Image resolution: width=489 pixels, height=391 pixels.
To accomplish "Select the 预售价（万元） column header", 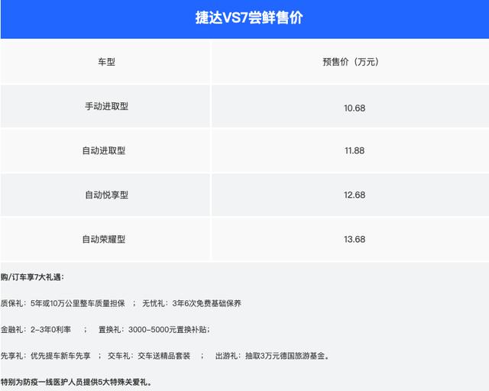I will [x=351, y=62].
